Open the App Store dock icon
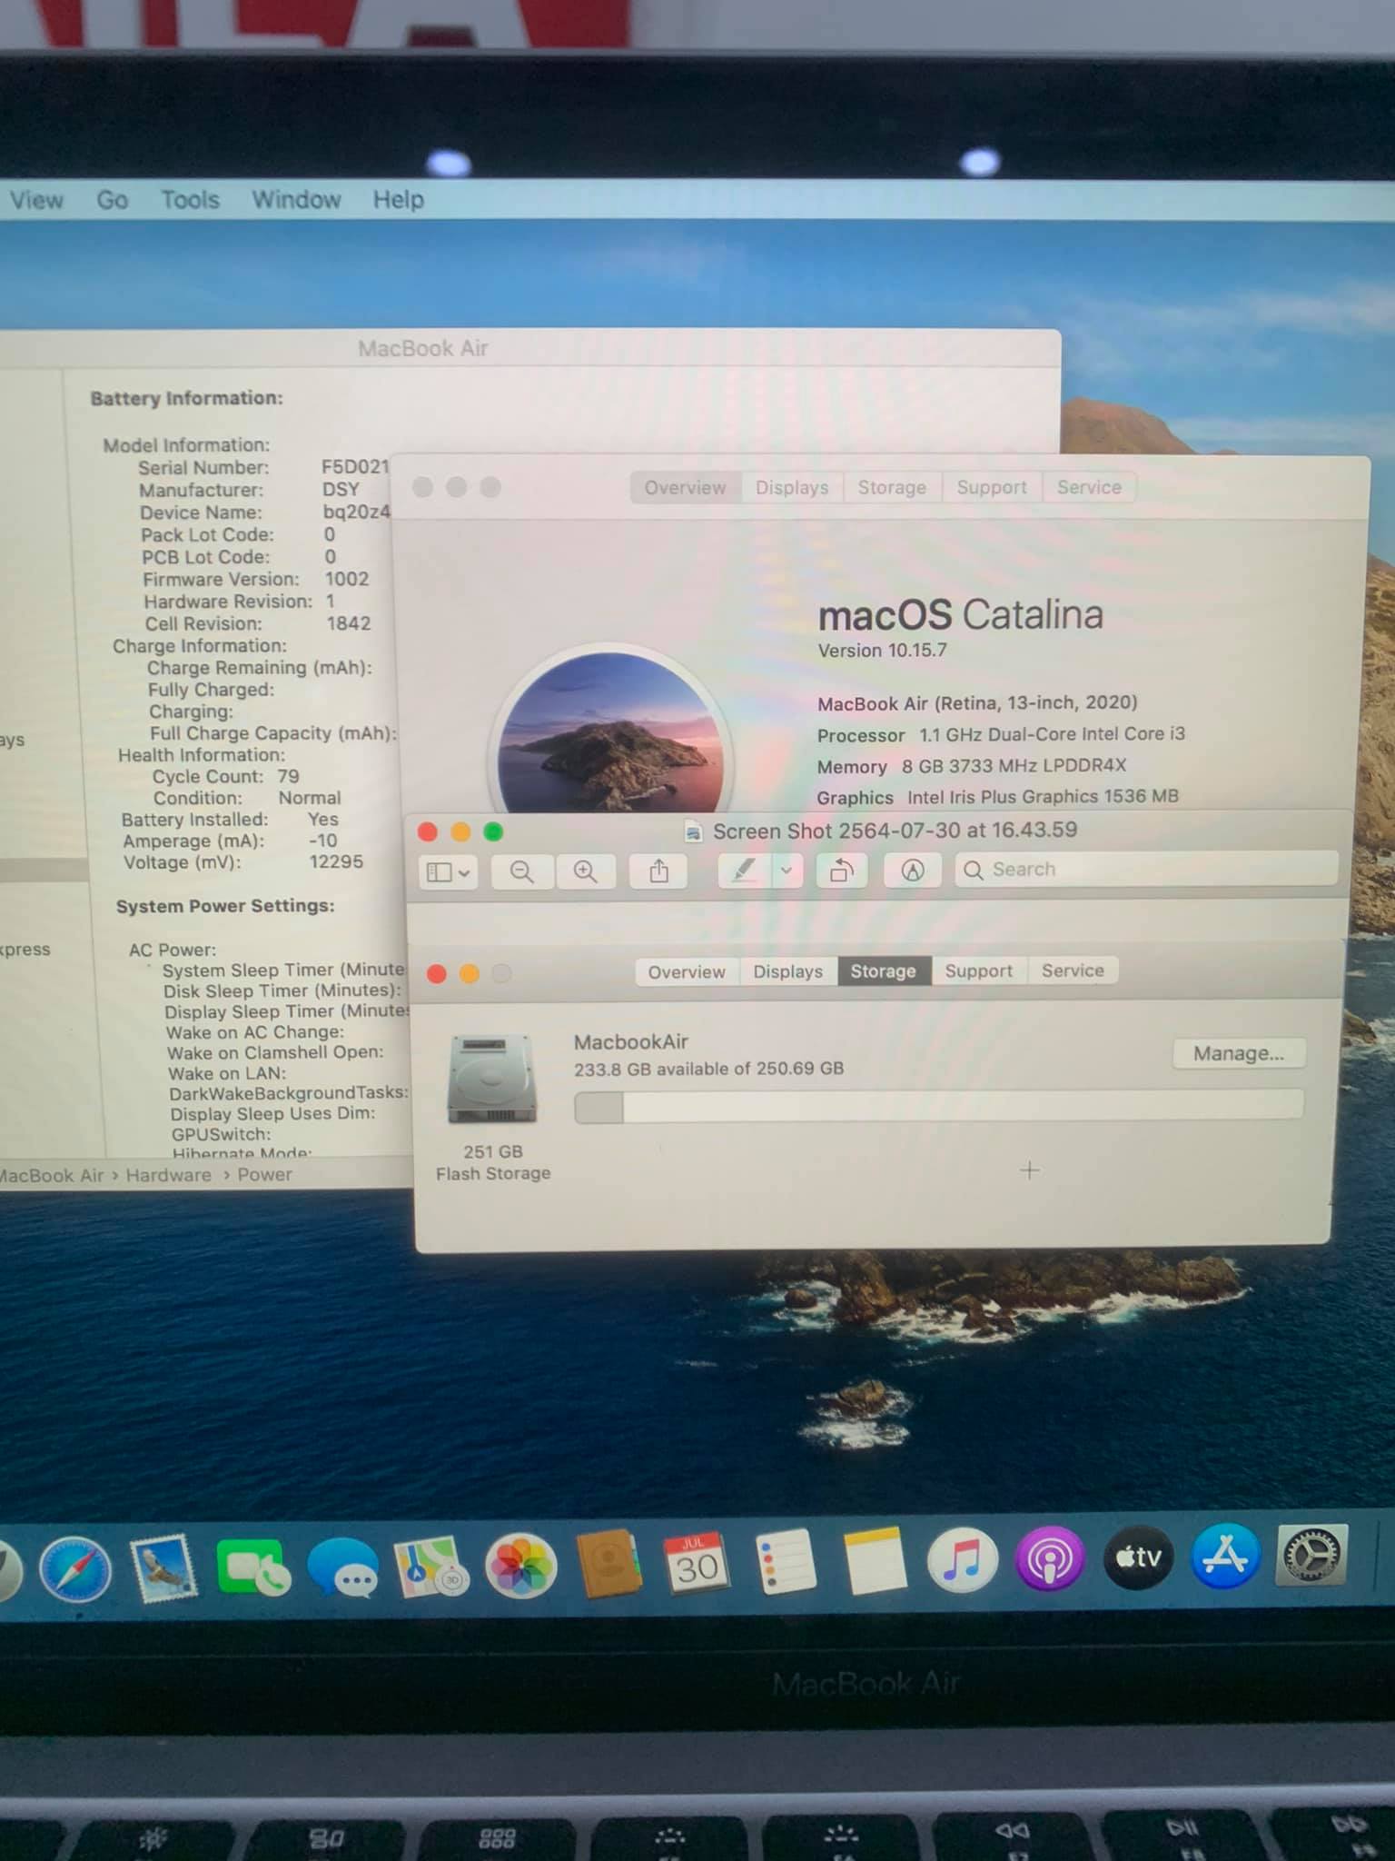 [1225, 1557]
